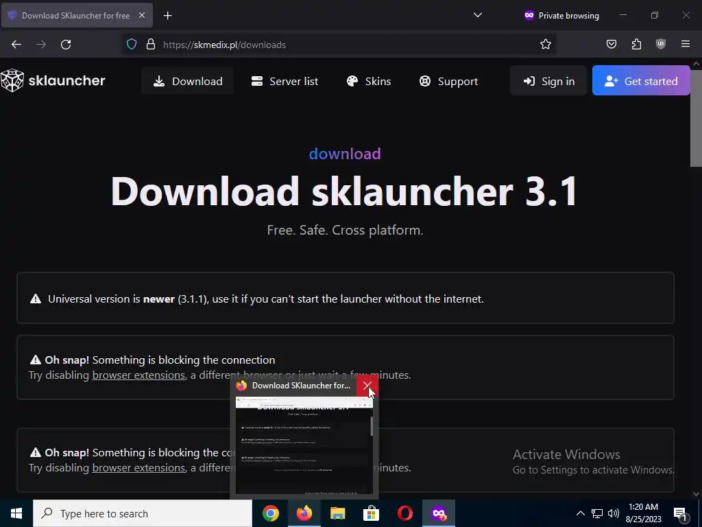Image resolution: width=702 pixels, height=527 pixels.
Task: Show site security padlock info
Action: 151,45
